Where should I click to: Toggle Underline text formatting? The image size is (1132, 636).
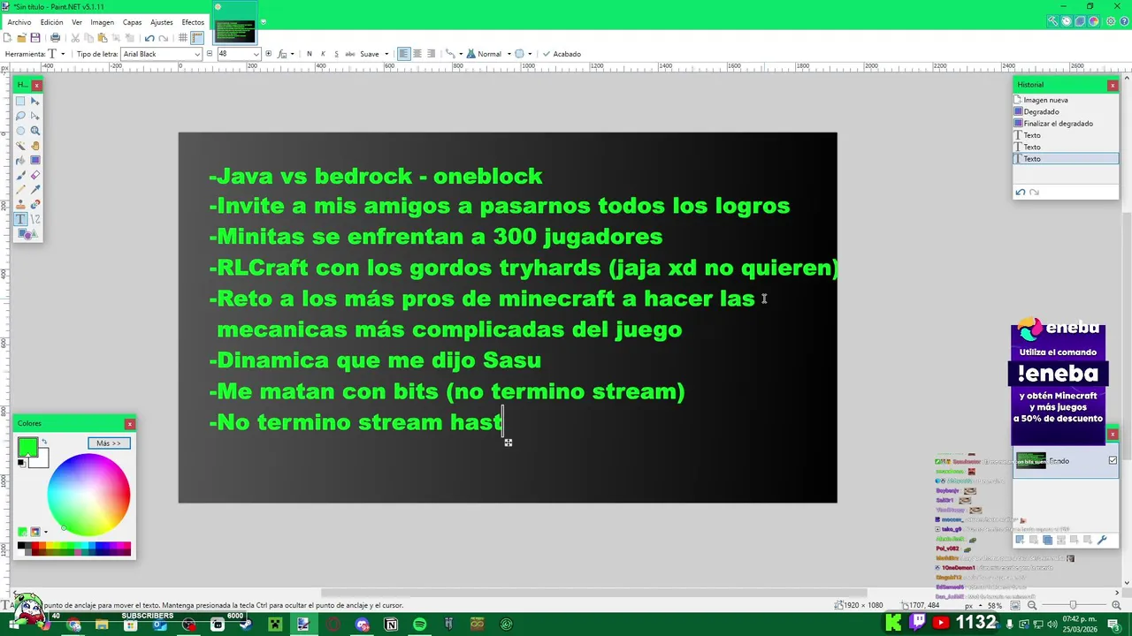[336, 54]
